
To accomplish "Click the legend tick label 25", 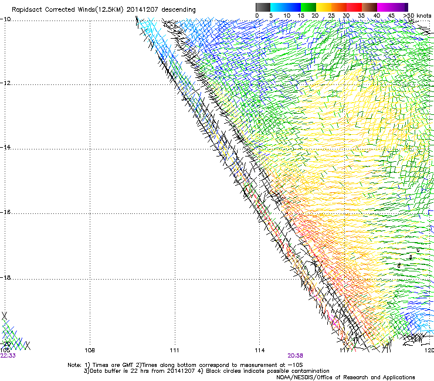I will coord(331,16).
